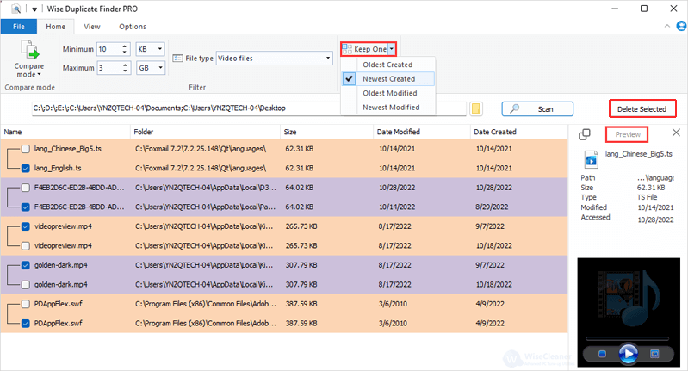
Task: Uncheck golden-dark.mp4 created 9/7/2022
Action: tap(26, 265)
